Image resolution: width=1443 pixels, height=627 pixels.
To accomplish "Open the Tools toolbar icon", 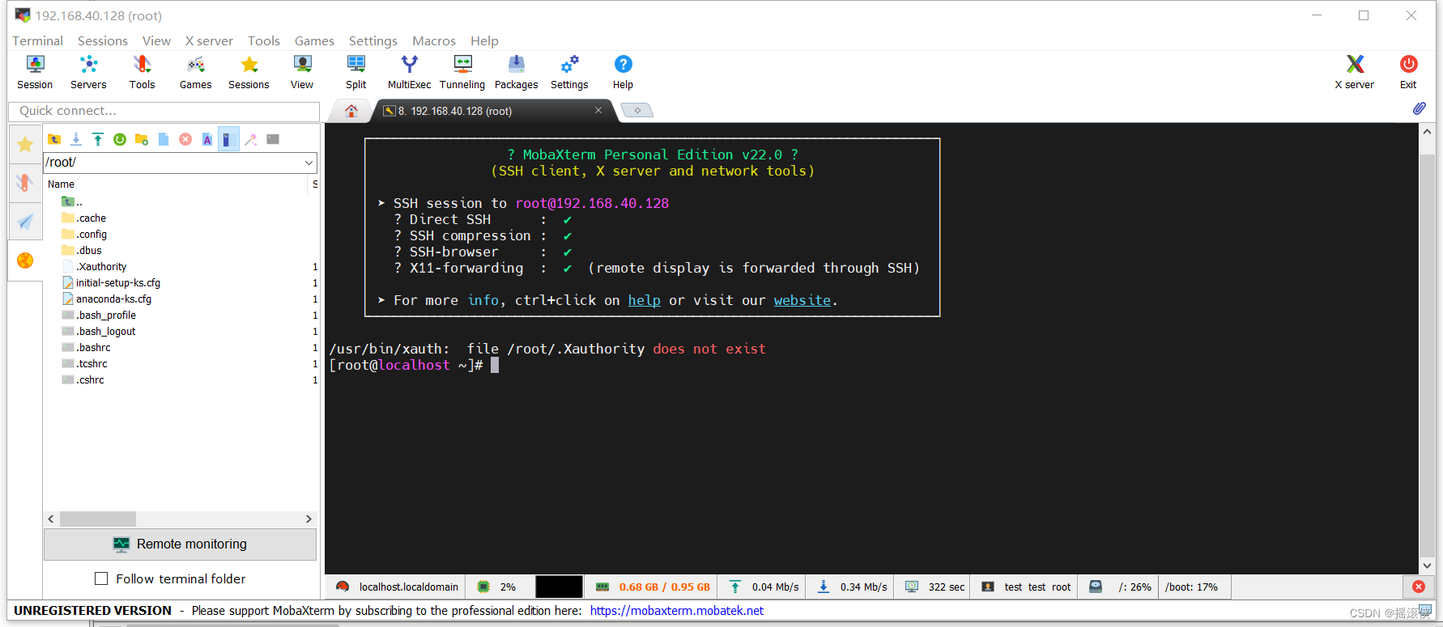I will [x=142, y=72].
